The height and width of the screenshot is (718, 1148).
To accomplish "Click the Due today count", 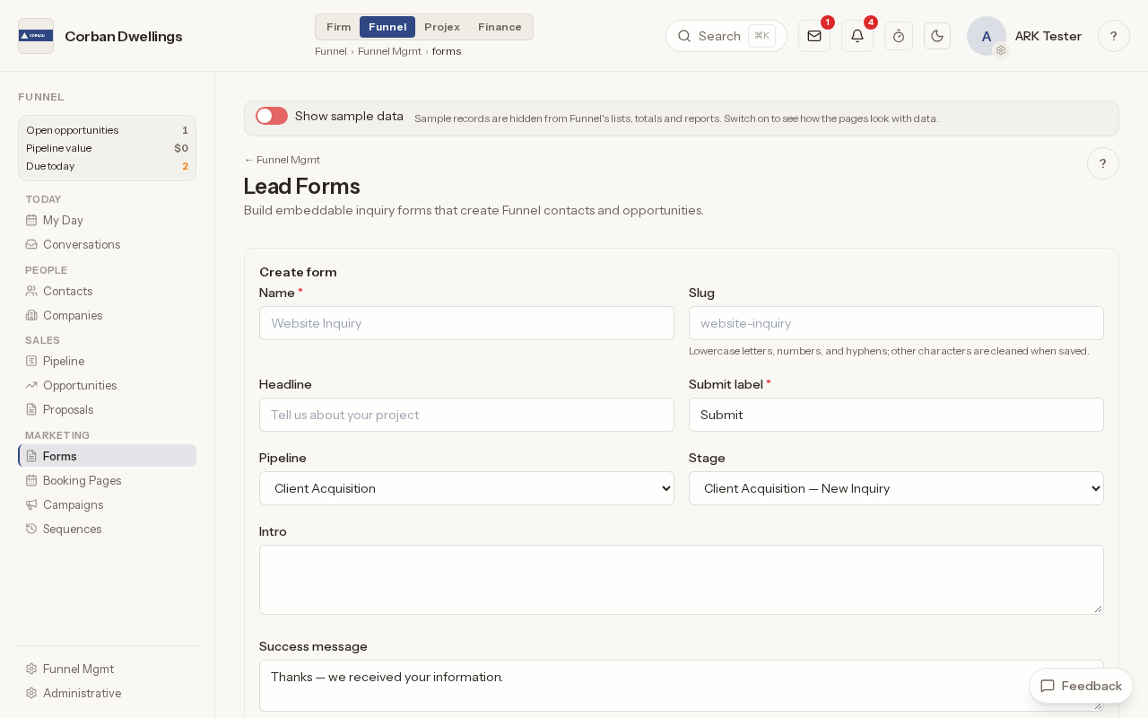I will pos(186,166).
